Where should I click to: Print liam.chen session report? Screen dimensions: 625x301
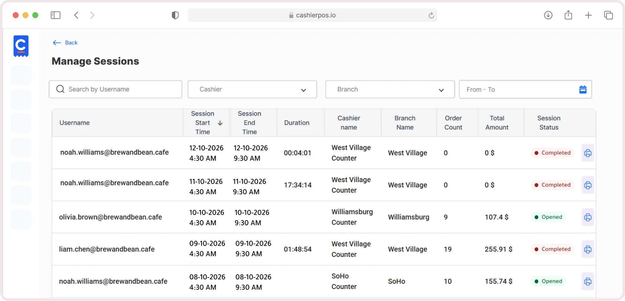coord(587,249)
